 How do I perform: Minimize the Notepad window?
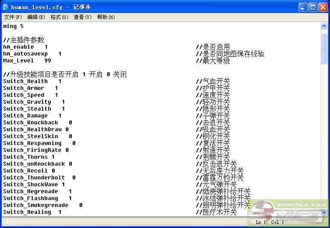coord(303,7)
